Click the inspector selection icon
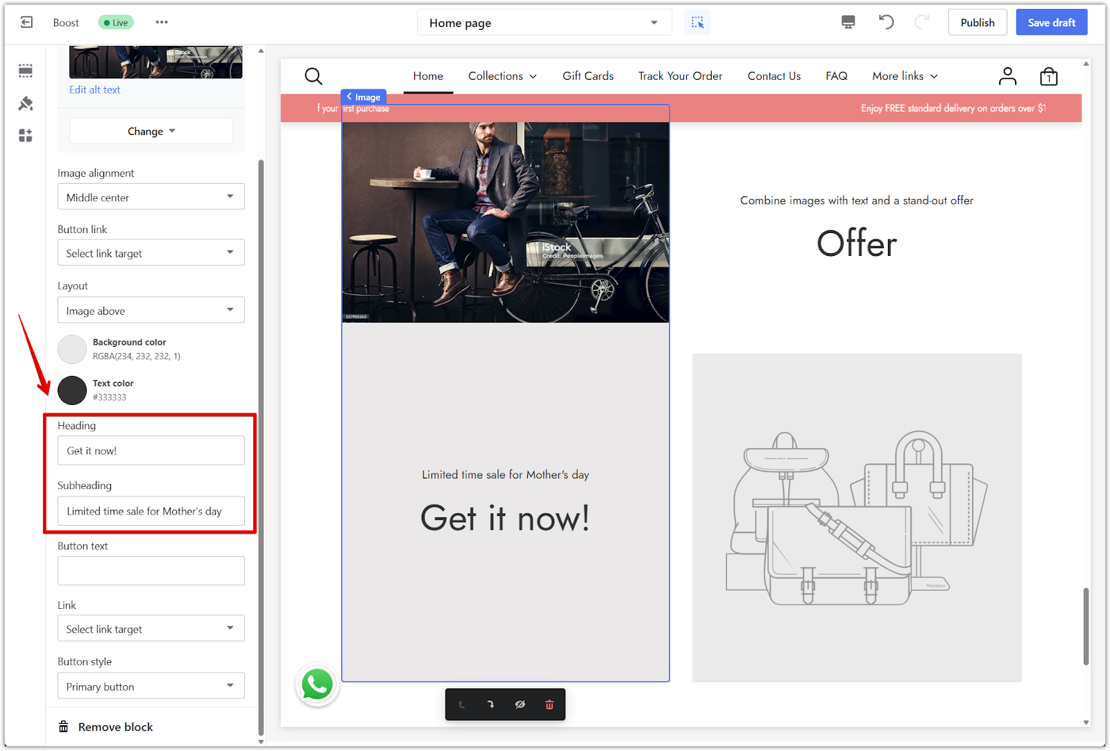Viewport: 1110px width, 751px height. [x=697, y=22]
